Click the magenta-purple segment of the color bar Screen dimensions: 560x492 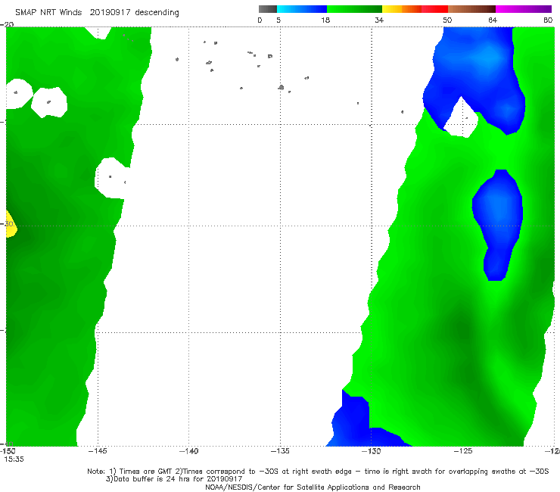(524, 9)
